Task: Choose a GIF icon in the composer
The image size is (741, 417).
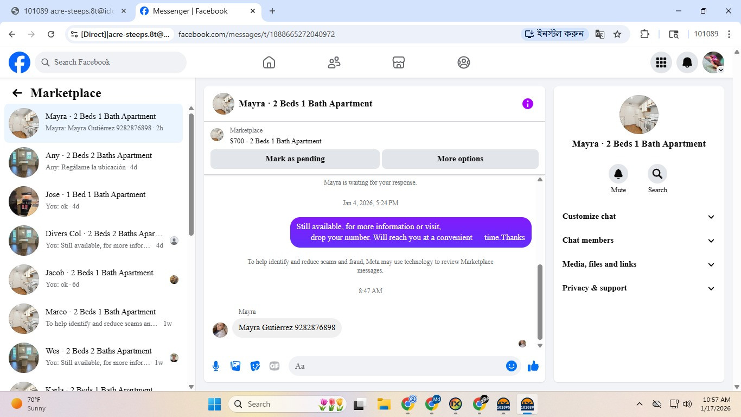Action: click(274, 366)
